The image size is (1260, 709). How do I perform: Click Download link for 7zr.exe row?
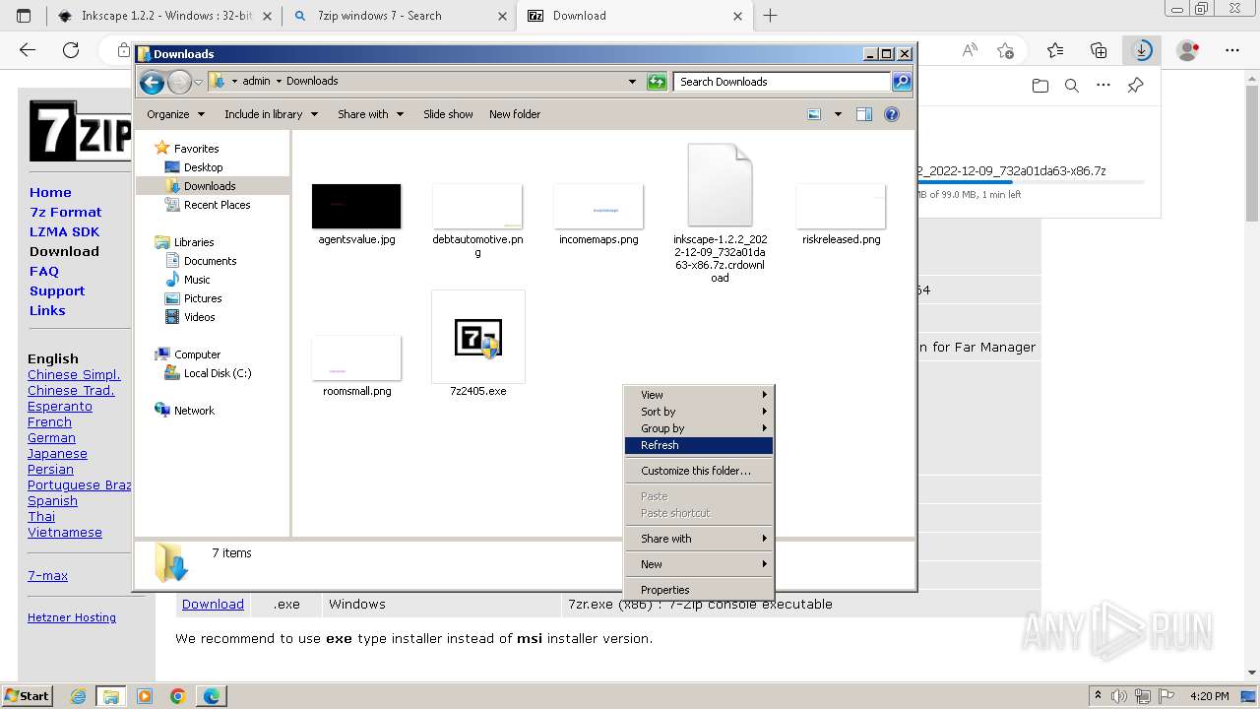[213, 605]
